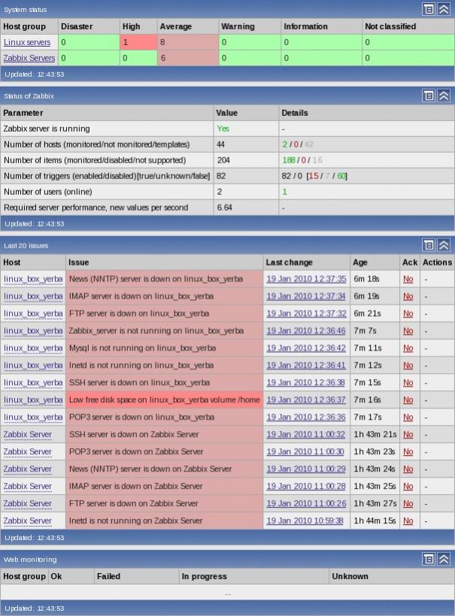This screenshot has width=455, height=616.
Task: Open last change 19 Jan 2010 11:00:32
Action: [x=305, y=435]
